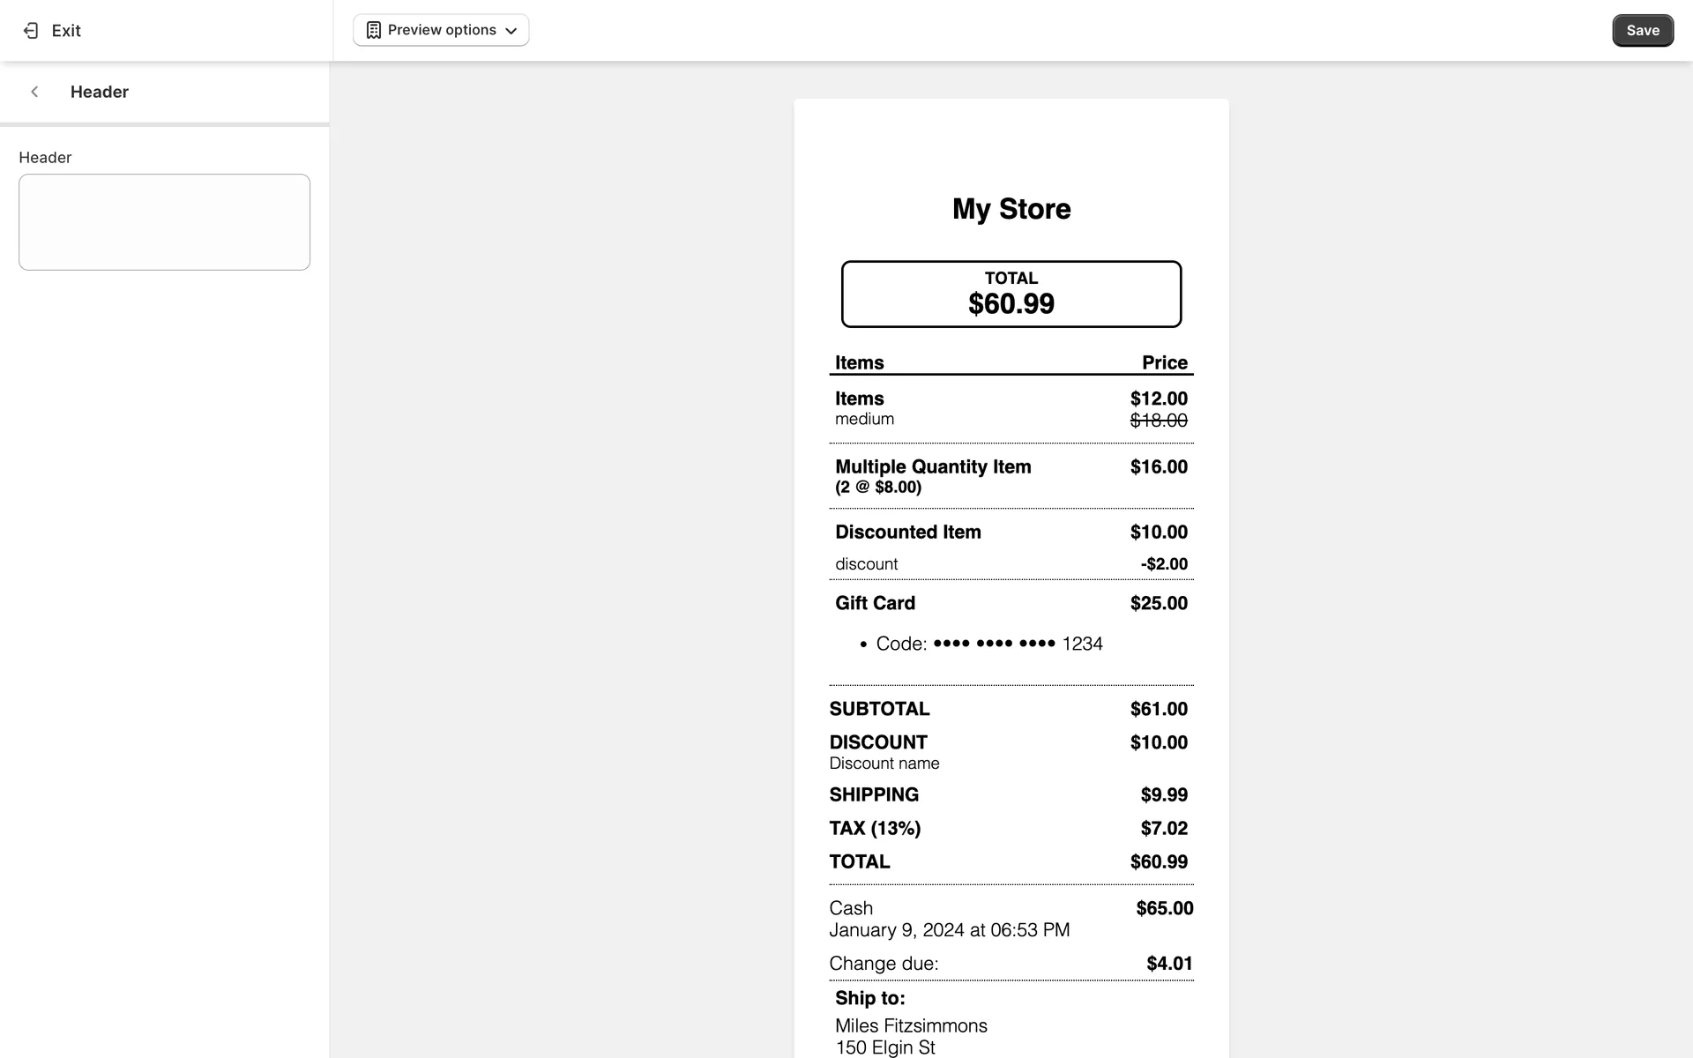Screen dimensions: 1693x1058
Task: Click the Multiple Quantity Item line
Action: coord(933,467)
